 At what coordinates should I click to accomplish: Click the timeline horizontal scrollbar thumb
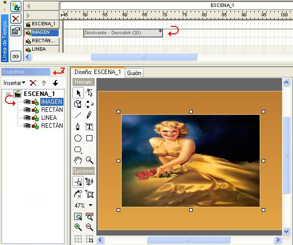144,57
